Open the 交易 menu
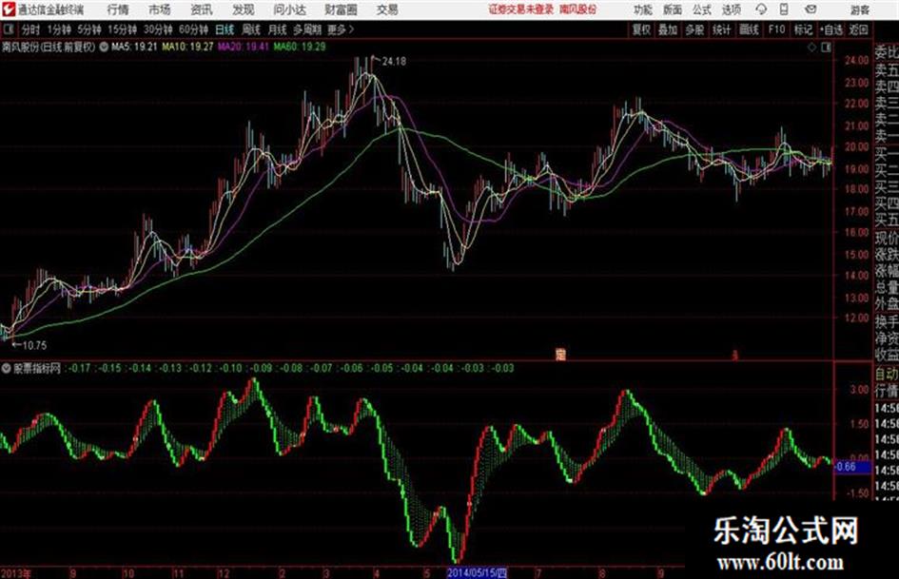899x579 pixels. point(387,10)
